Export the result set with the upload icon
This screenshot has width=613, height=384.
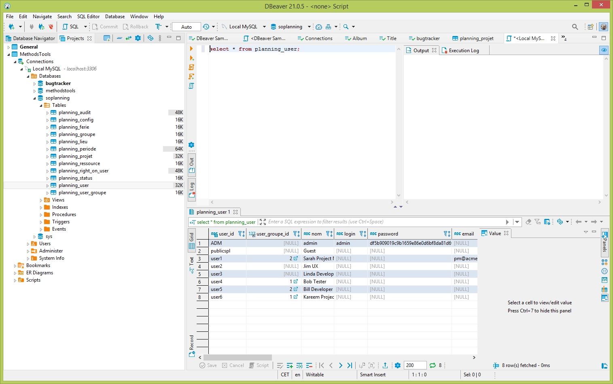(x=385, y=365)
